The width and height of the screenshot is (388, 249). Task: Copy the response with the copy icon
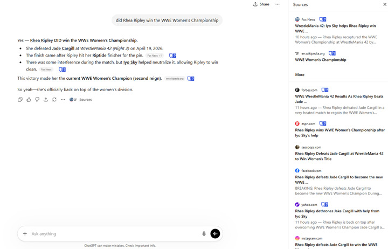(20, 100)
